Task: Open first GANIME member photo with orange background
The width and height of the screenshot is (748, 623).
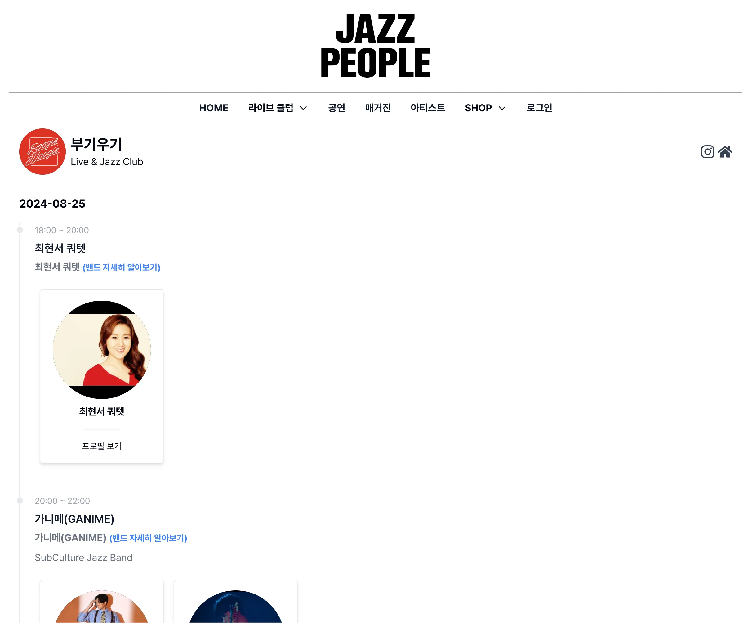Action: pos(101,607)
